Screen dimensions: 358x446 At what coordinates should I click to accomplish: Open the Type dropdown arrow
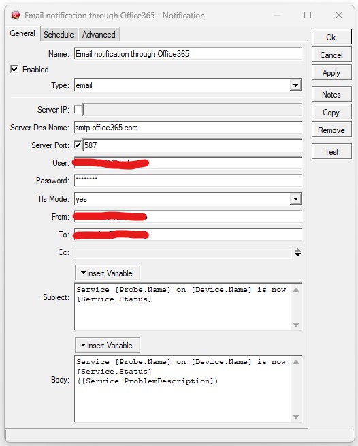point(295,85)
